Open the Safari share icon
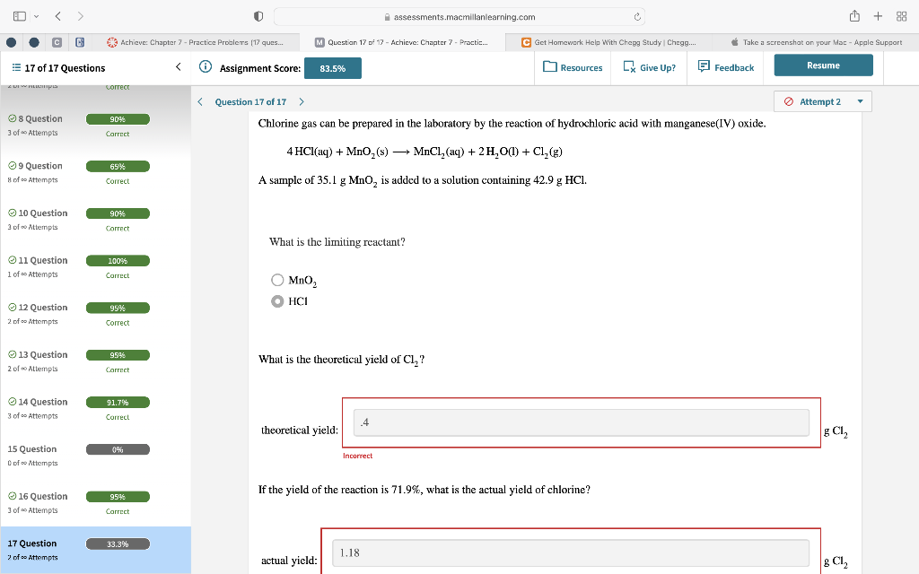 click(854, 16)
